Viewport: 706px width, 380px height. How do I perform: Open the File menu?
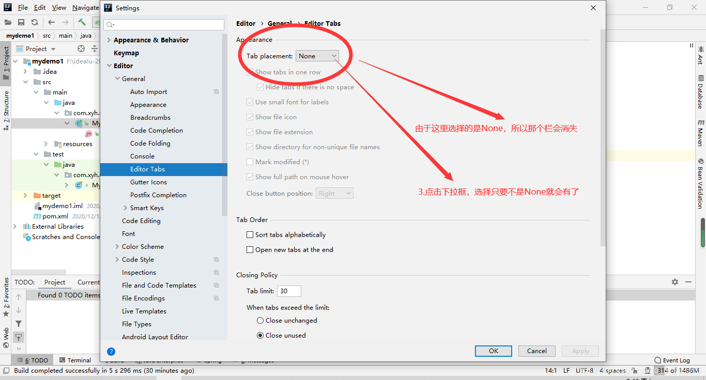[x=23, y=8]
